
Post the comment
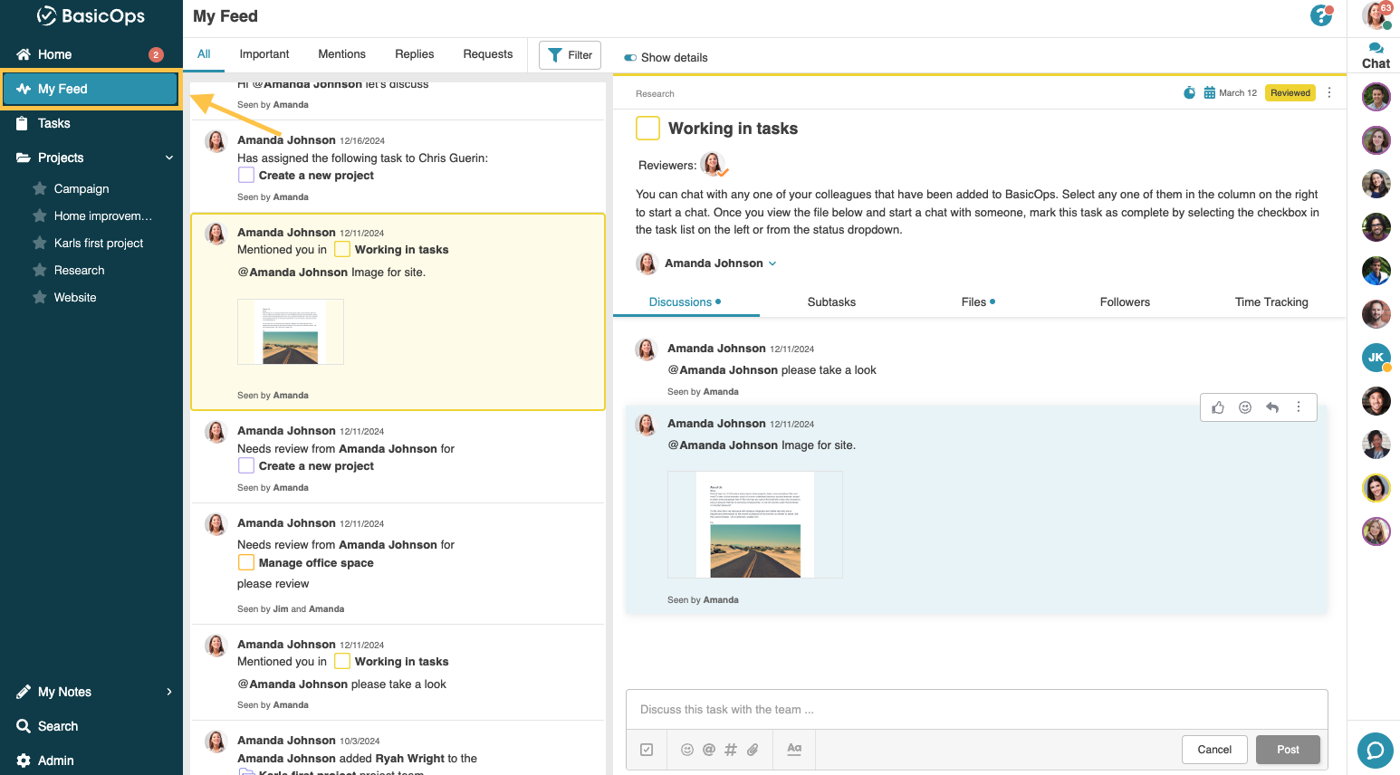[1288, 749]
